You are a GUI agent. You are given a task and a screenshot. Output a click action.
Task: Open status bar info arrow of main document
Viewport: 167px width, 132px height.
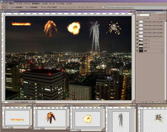(x=33, y=102)
